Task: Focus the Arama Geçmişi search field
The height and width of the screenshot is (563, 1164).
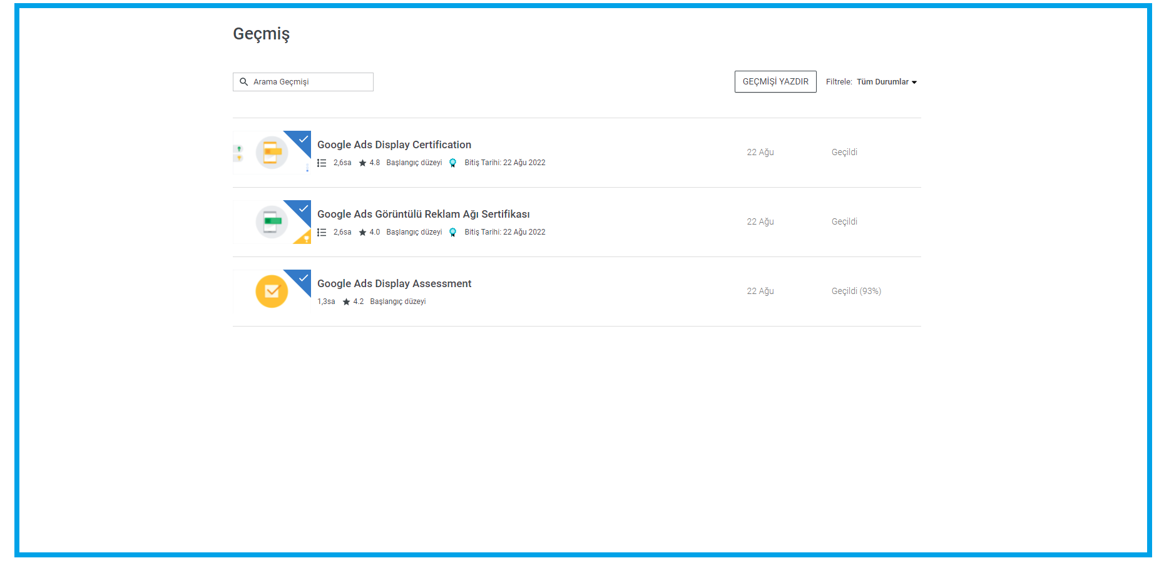Action: click(x=303, y=82)
